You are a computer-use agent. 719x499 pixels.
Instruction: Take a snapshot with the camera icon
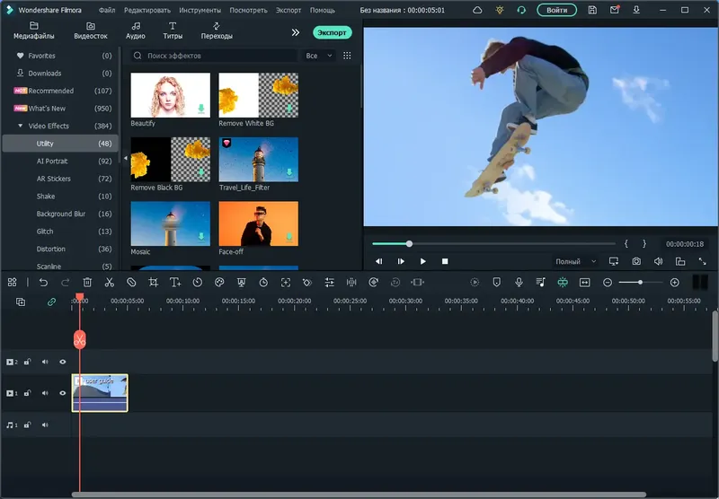click(x=636, y=261)
